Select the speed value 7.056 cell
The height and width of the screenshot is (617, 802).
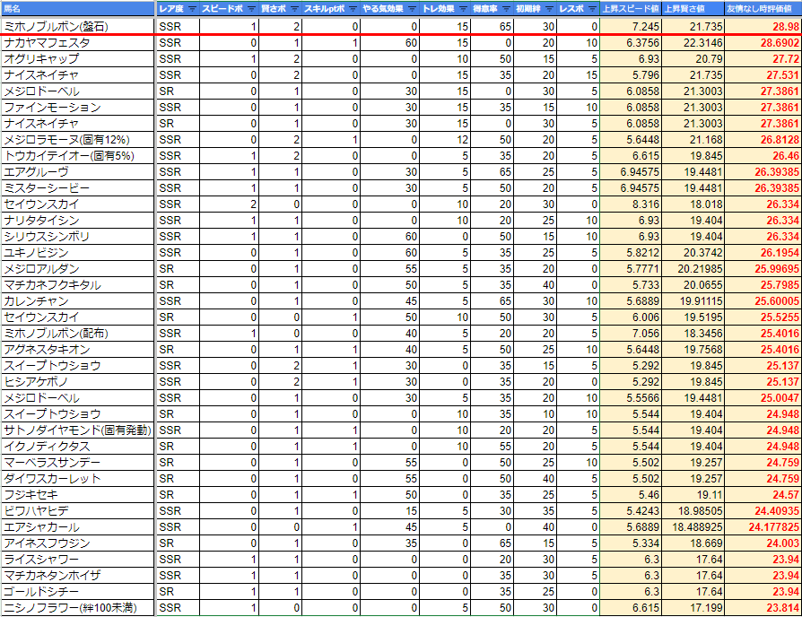[x=631, y=334]
